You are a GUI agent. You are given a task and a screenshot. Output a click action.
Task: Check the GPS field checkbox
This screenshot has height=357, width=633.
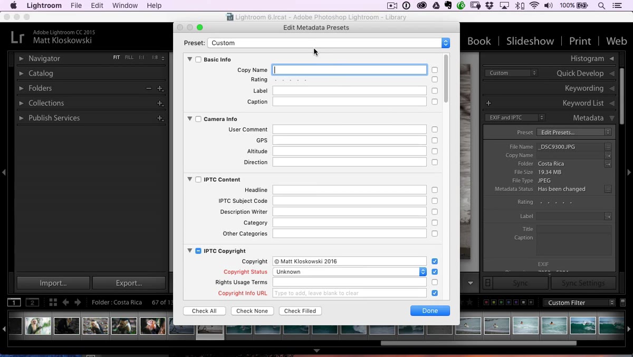pos(435,140)
